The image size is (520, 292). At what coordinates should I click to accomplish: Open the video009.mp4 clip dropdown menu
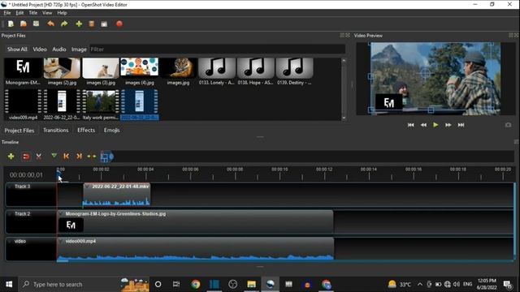[61, 242]
